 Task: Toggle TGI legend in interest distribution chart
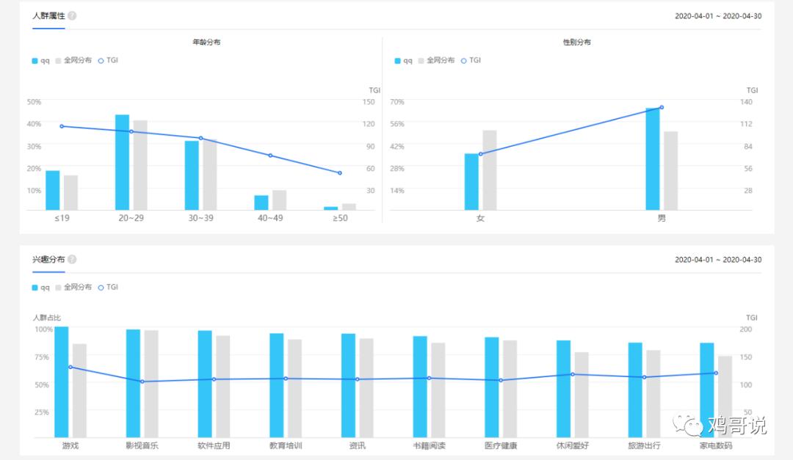click(108, 287)
